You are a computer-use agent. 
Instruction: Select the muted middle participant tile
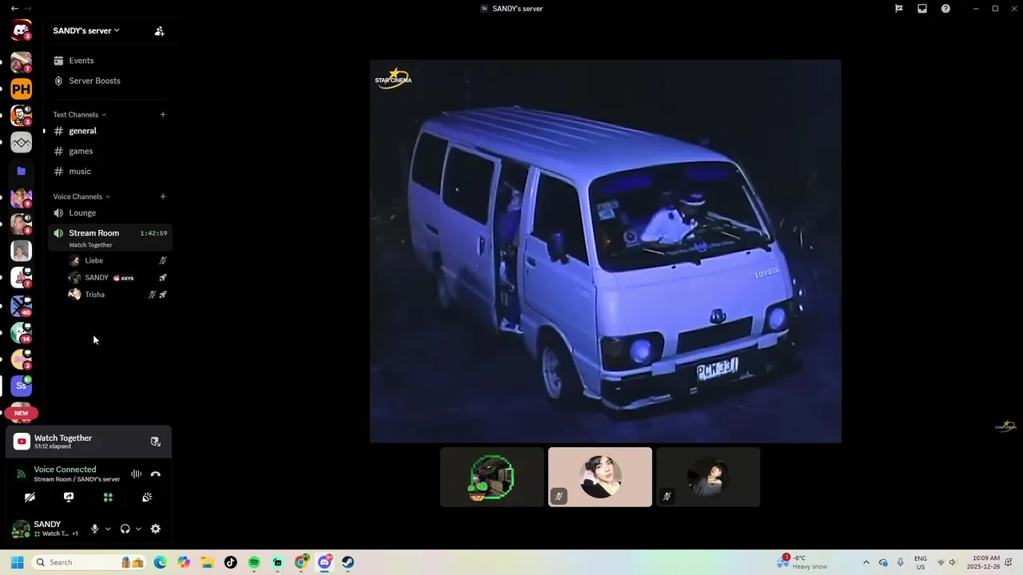(600, 478)
